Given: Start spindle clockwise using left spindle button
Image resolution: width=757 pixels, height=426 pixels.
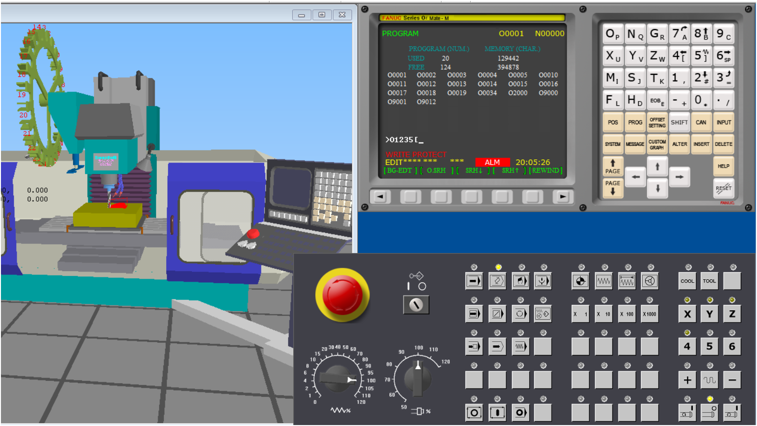Looking at the screenshot, I should 687,413.
